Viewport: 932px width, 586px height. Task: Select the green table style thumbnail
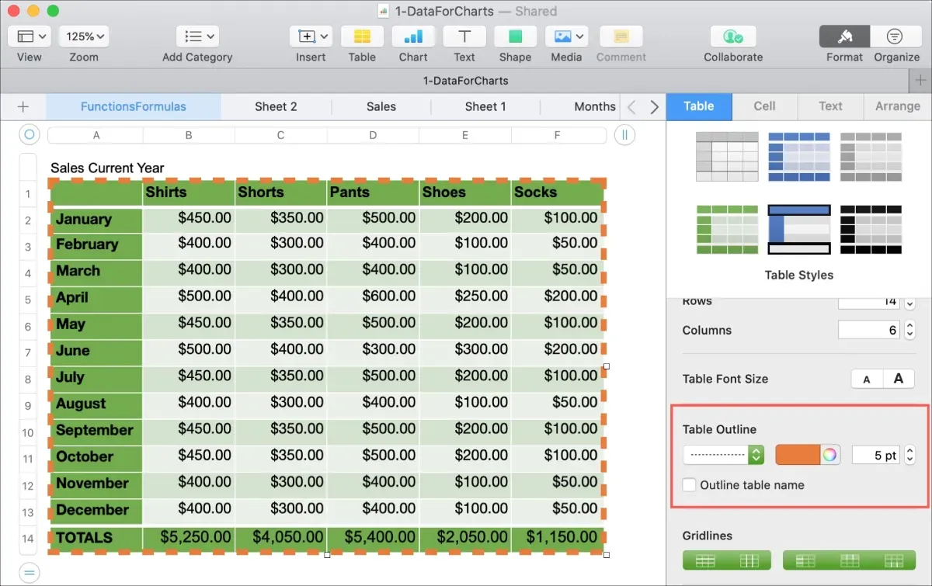pyautogui.click(x=727, y=229)
